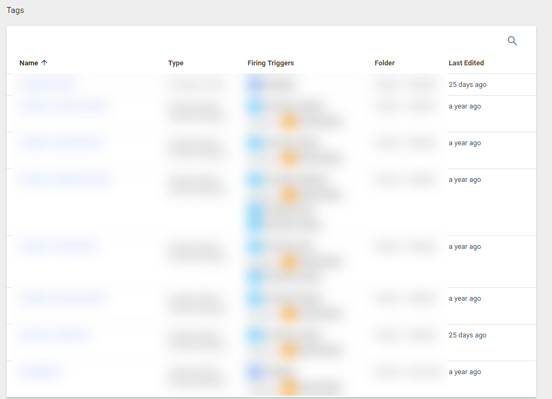552x399 pixels.
Task: Click the bottom blue trigger icon in the fifth tag row
Action: [x=255, y=276]
